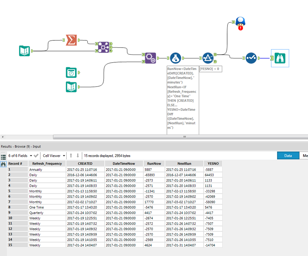The height and width of the screenshot is (256, 308).
Task: Open the Cell Viewer dropdown
Action: 54,155
